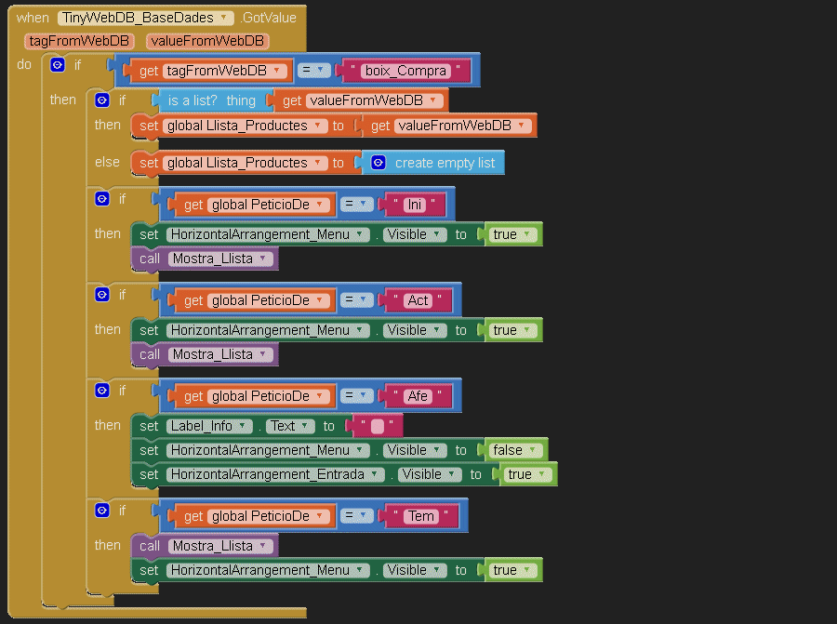Open the mutator gear of the "Afe" if block
837x624 pixels.
(102, 391)
